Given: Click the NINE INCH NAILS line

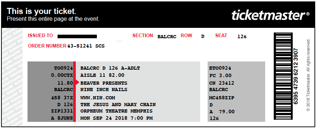Looking at the screenshot, I should pyautogui.click(x=104, y=90).
